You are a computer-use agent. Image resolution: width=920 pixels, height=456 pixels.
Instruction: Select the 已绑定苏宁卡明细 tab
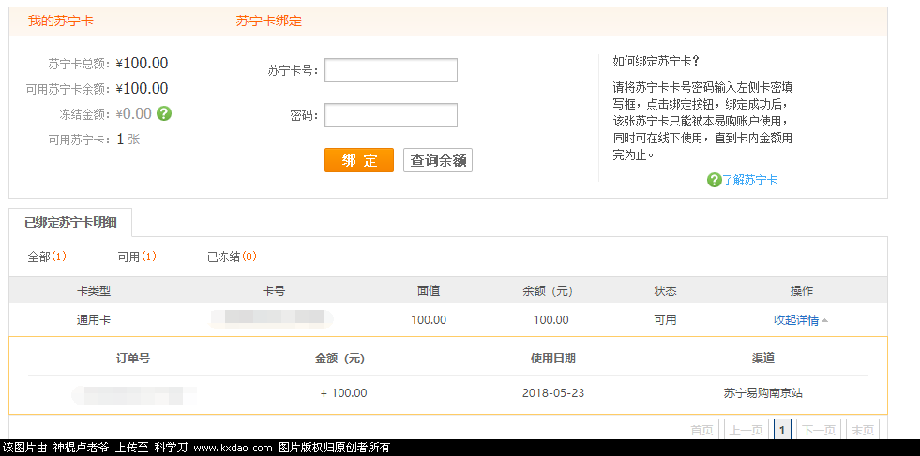click(70, 222)
